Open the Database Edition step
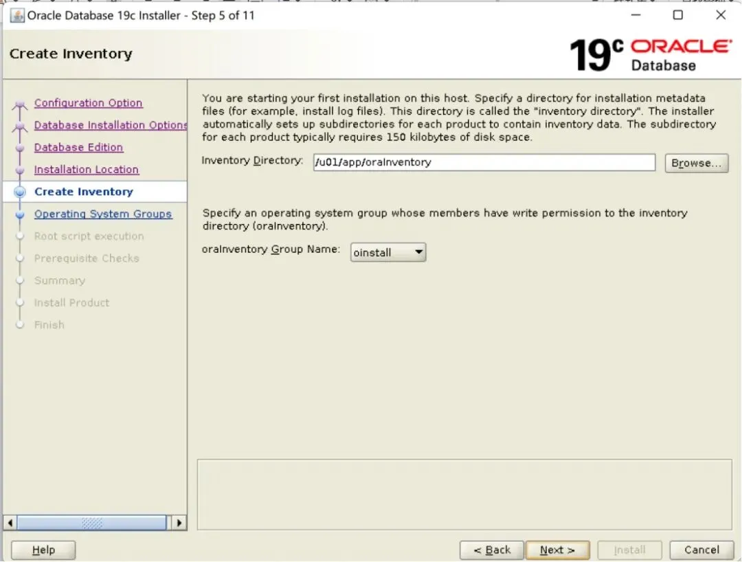This screenshot has height=562, width=742. (x=78, y=147)
